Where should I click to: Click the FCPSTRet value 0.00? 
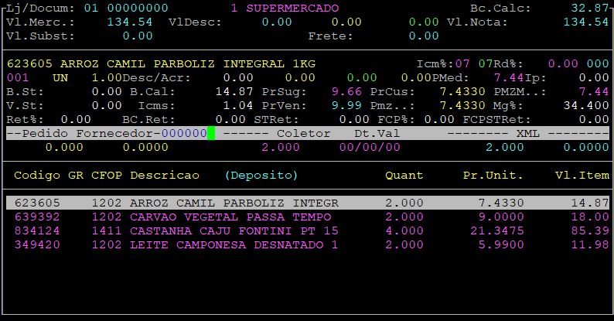pyautogui.click(x=594, y=120)
